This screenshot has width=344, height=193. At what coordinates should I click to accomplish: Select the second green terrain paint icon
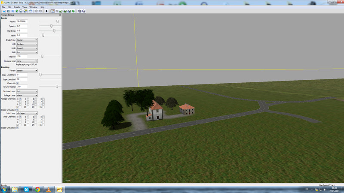click(x=65, y=11)
